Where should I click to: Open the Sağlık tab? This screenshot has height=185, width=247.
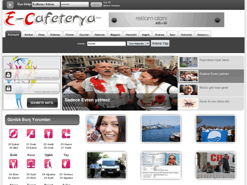click(x=146, y=34)
